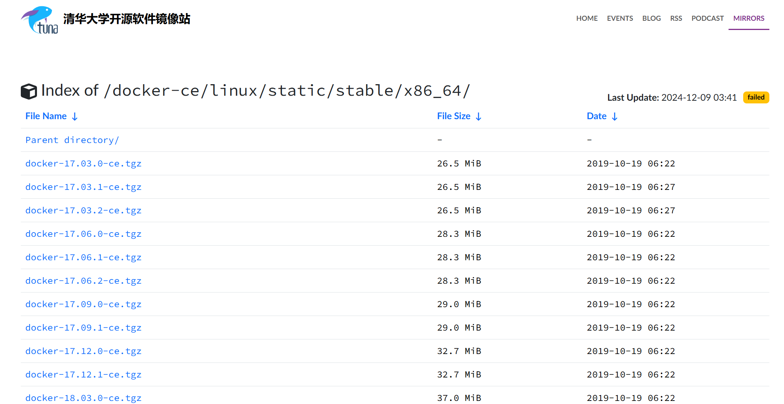Open the docker-17.12.1-ce.tgz link
The height and width of the screenshot is (404, 784).
coord(83,375)
